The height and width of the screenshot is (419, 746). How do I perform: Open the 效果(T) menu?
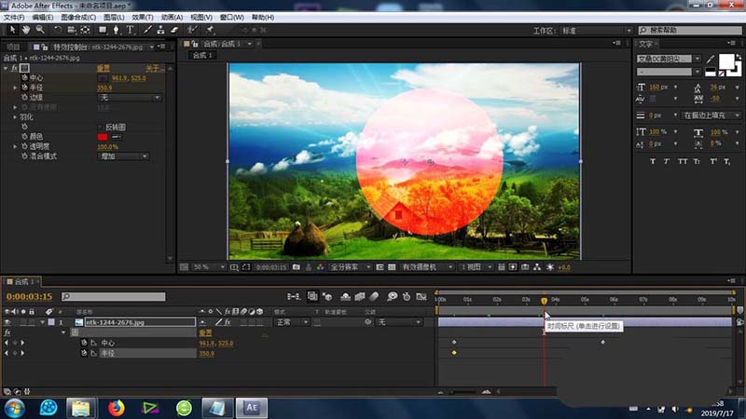(x=143, y=17)
